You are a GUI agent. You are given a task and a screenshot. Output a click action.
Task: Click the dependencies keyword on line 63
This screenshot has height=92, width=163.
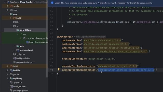coord(65,37)
